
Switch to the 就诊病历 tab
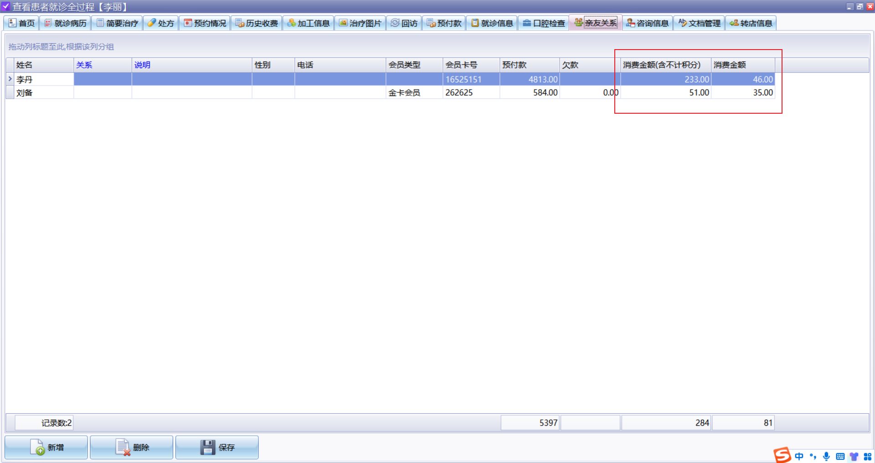(65, 23)
